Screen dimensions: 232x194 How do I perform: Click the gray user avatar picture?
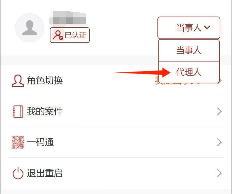point(30,28)
